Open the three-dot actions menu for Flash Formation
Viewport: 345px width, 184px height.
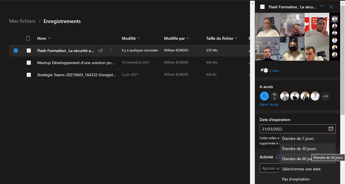pos(111,51)
